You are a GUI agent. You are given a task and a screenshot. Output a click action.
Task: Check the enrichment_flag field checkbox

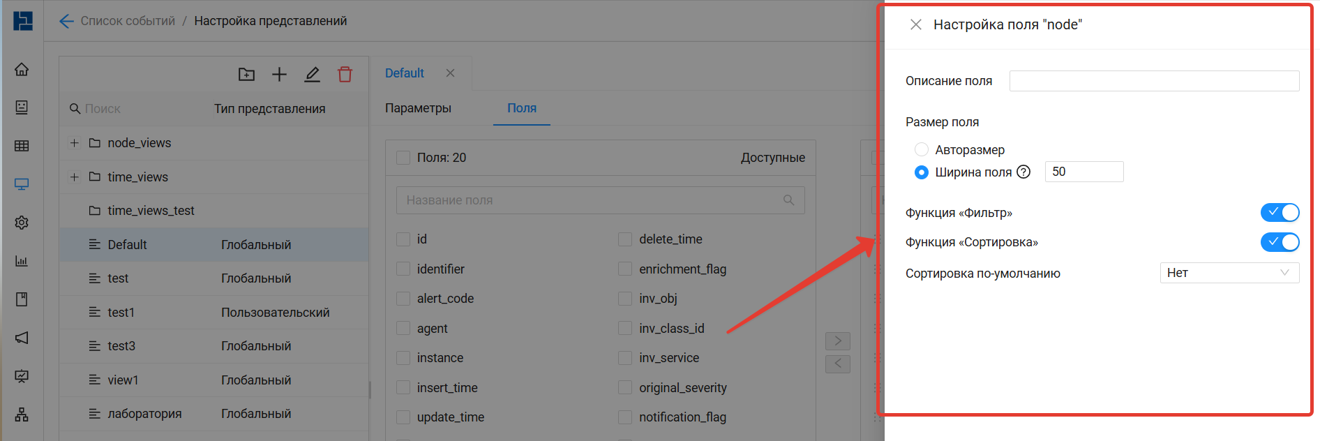625,269
